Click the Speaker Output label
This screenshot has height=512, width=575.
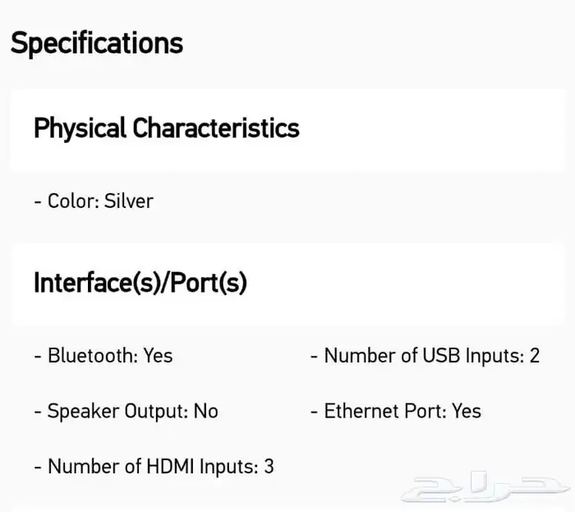[x=117, y=411]
